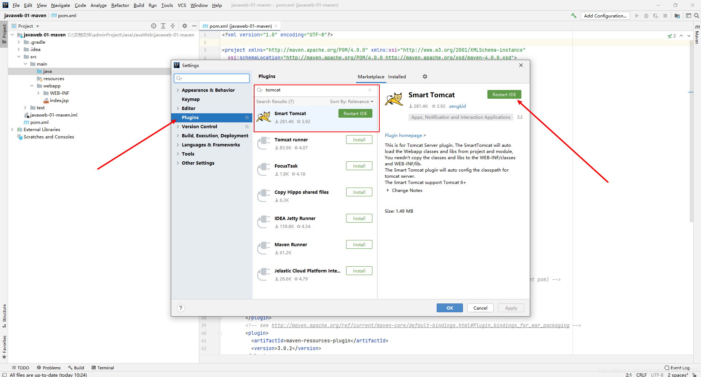Select Version Control in settings tree
This screenshot has width=701, height=377.
199,126
